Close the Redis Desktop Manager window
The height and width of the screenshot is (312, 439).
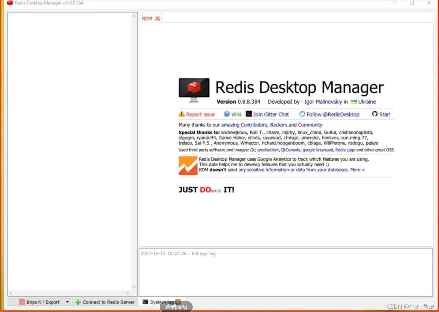[429, 3]
